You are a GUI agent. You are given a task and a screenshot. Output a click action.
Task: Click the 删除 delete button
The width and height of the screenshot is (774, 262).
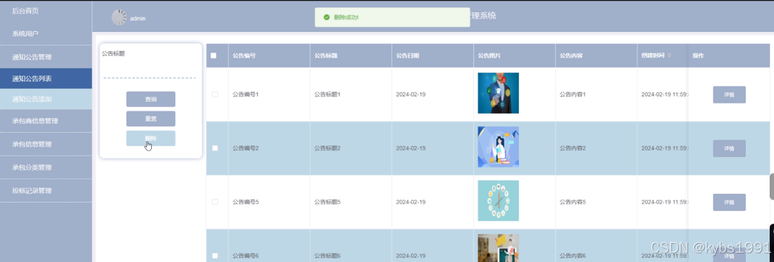pos(151,138)
